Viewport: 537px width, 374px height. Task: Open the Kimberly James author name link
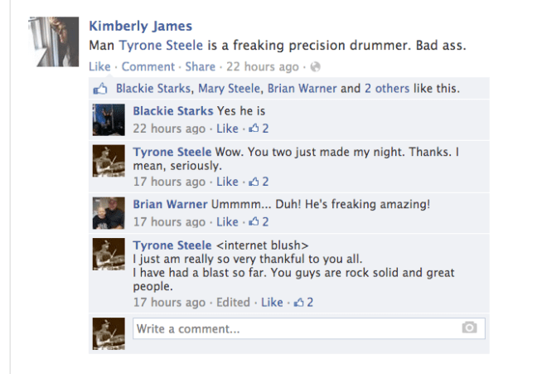139,24
